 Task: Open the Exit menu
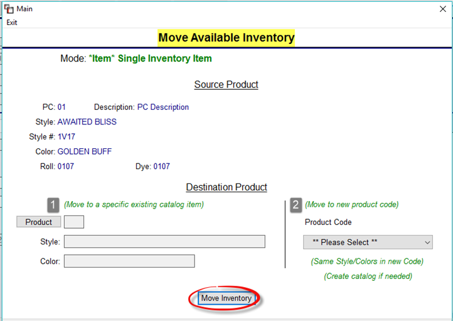pyautogui.click(x=12, y=23)
